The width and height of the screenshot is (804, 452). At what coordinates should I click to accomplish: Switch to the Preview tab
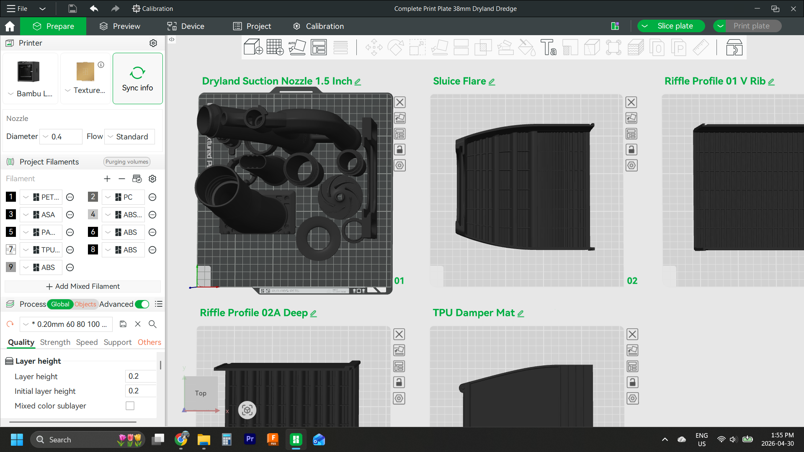click(119, 26)
